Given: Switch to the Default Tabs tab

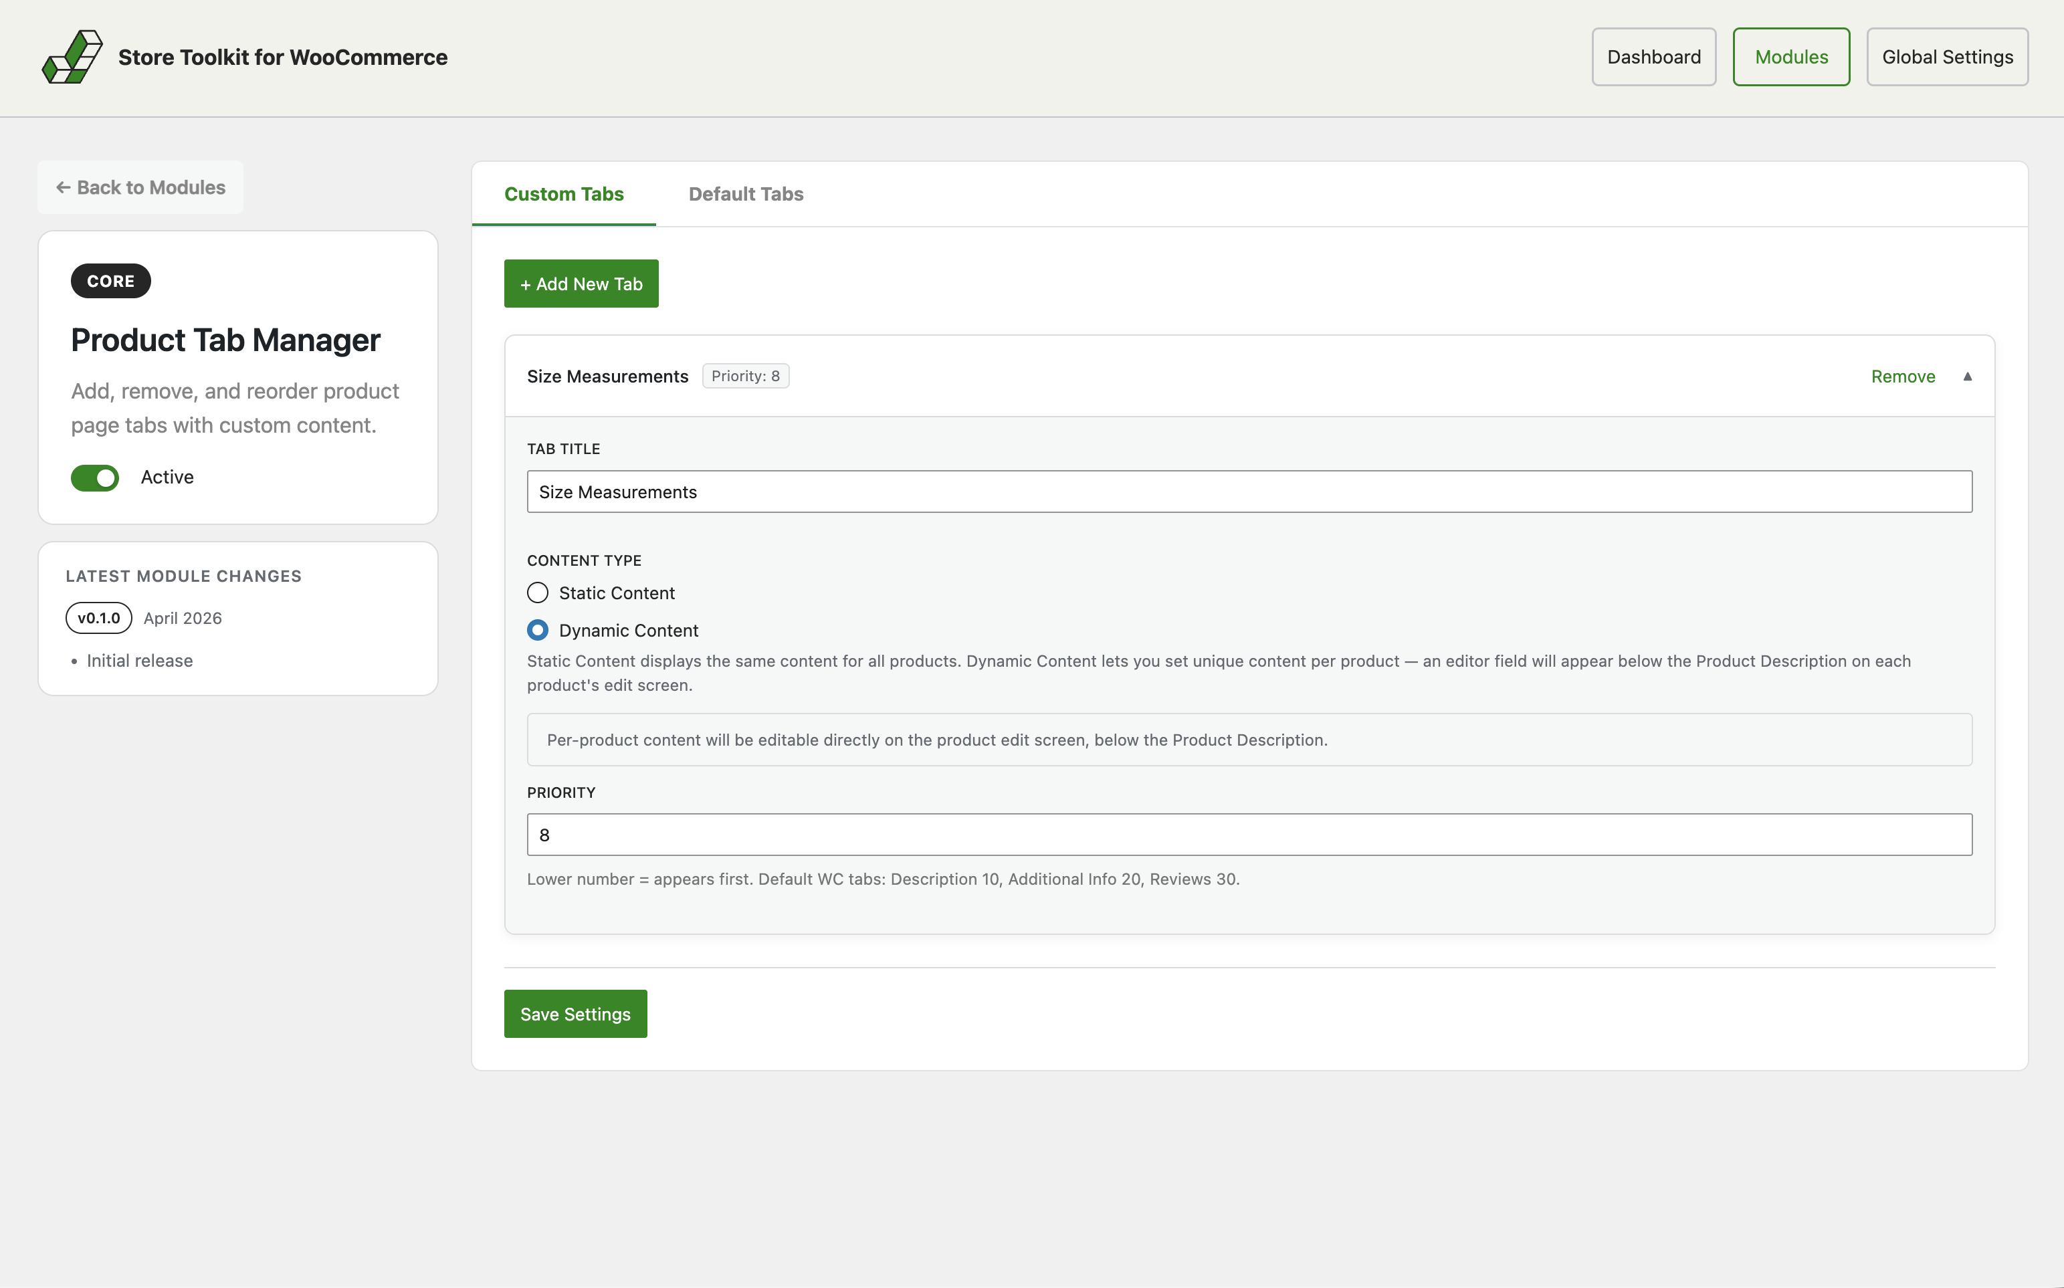Looking at the screenshot, I should (745, 194).
